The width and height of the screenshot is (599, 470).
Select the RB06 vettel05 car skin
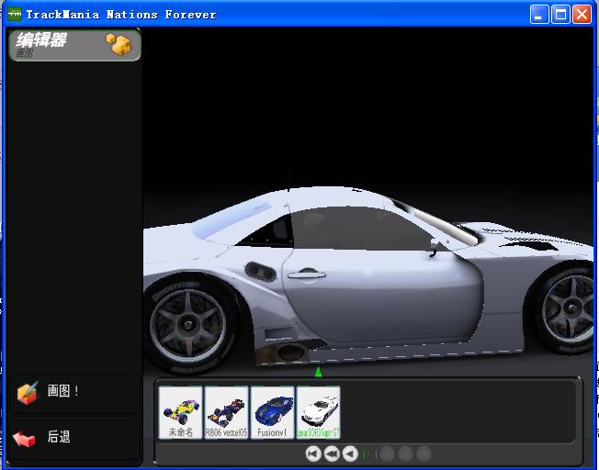click(x=226, y=412)
